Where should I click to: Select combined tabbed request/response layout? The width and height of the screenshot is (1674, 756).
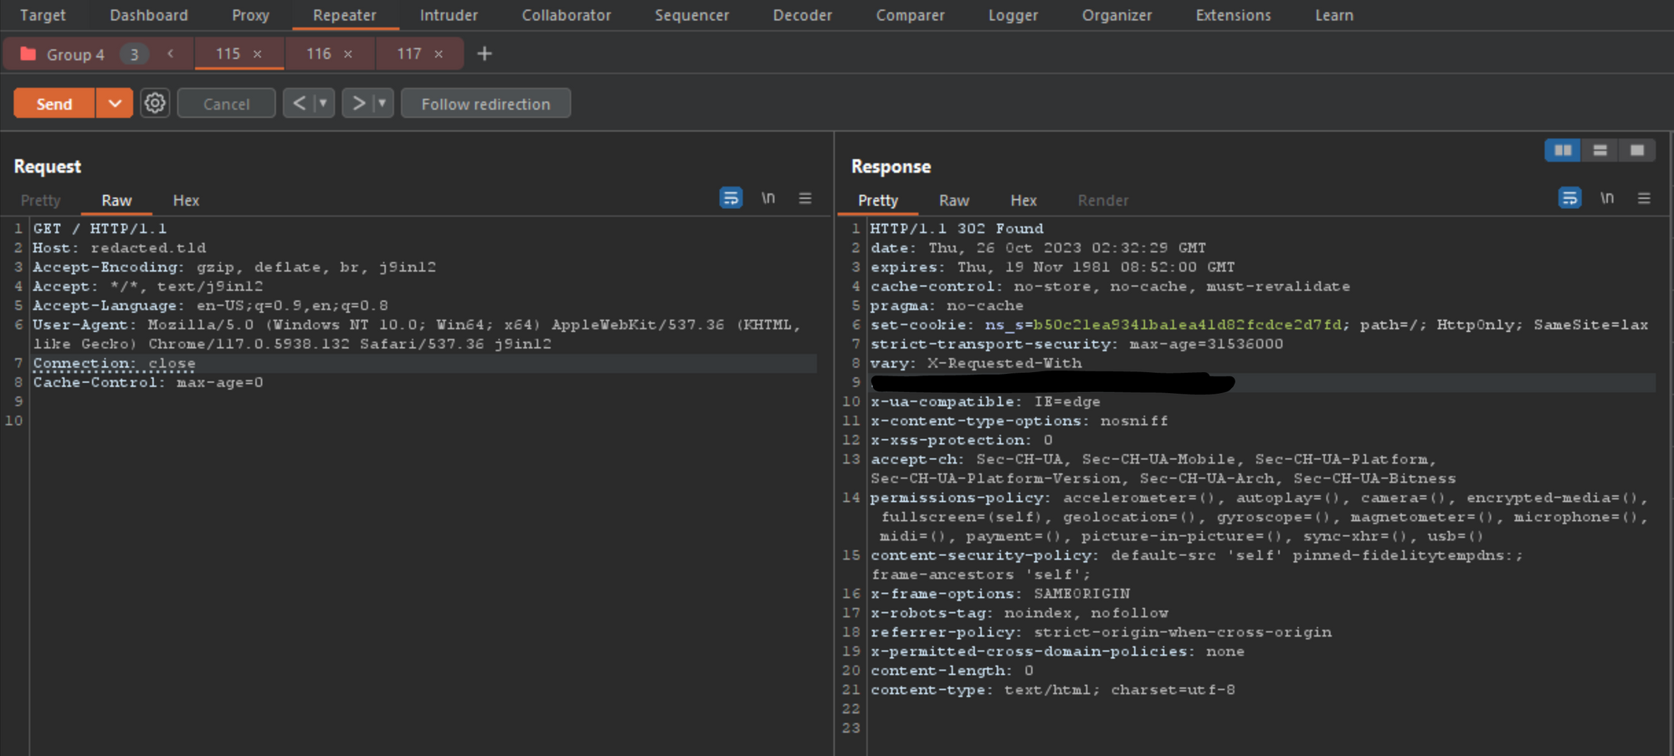pos(1637,151)
